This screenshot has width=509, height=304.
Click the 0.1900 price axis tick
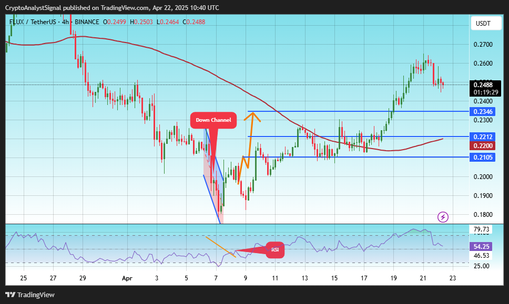tap(483, 195)
